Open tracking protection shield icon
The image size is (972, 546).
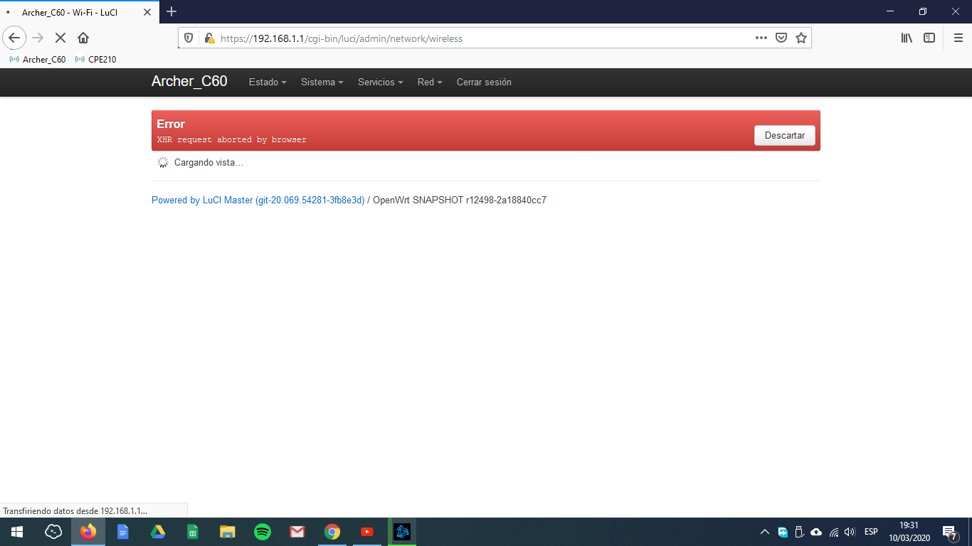[189, 38]
